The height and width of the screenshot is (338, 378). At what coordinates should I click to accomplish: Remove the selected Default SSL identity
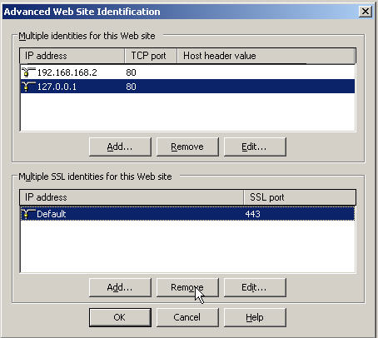click(x=187, y=287)
